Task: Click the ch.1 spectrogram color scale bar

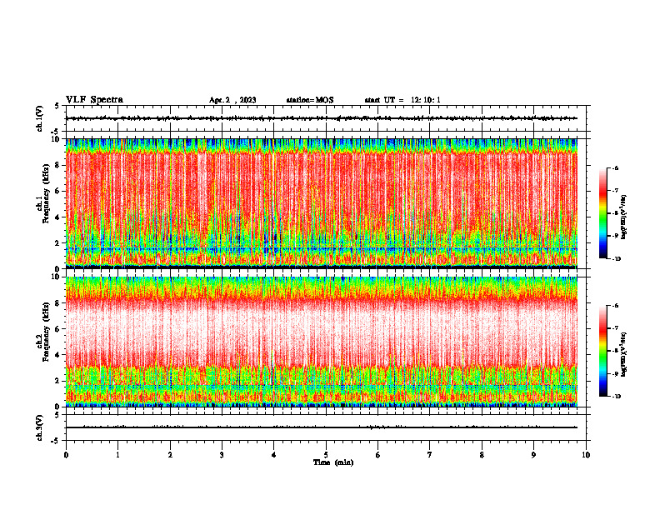Action: [603, 213]
